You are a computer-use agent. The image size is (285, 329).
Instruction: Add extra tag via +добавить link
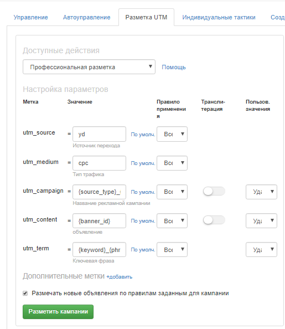pyautogui.click(x=120, y=277)
